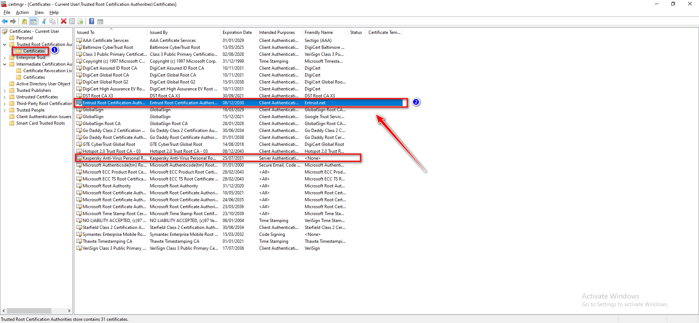This screenshot has height=323, width=699.
Task: Expand the Enterprise Trust node
Action: pos(4,58)
